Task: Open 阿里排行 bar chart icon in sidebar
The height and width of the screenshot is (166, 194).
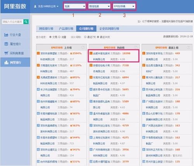Action: tap(6, 63)
